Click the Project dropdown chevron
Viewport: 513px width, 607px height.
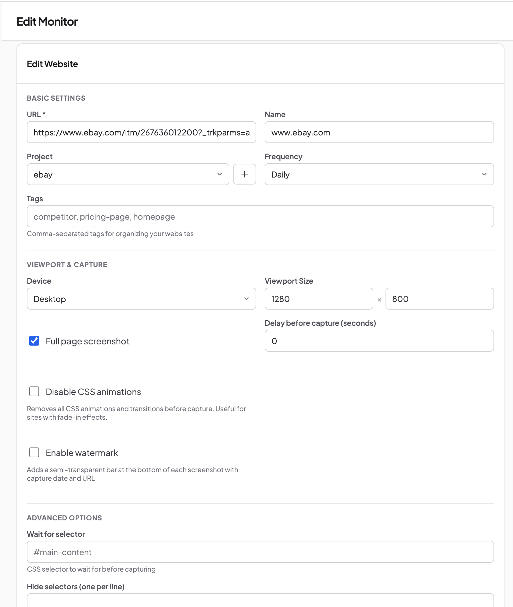pyautogui.click(x=219, y=174)
